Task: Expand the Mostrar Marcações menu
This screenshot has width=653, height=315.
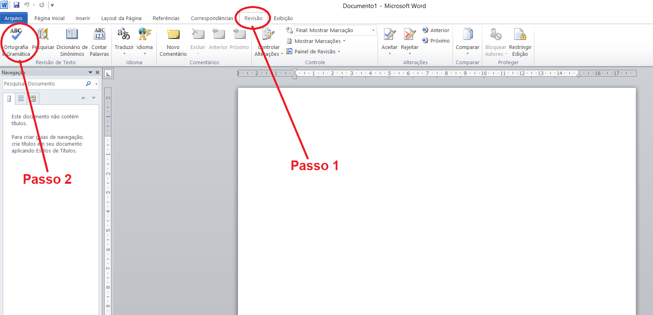Action: pyautogui.click(x=319, y=41)
